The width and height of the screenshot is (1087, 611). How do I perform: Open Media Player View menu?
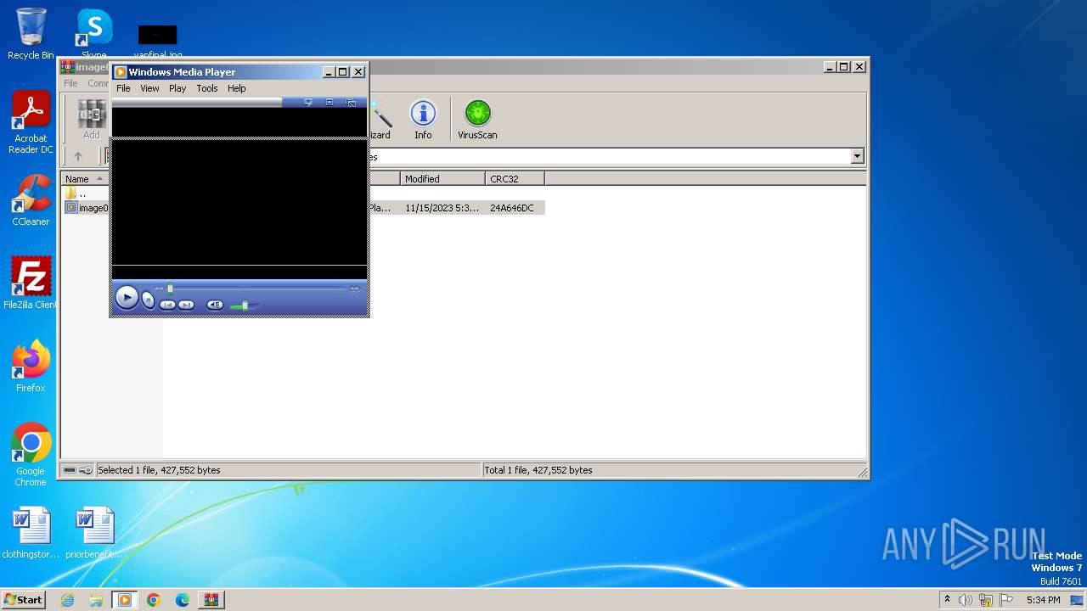tap(149, 88)
